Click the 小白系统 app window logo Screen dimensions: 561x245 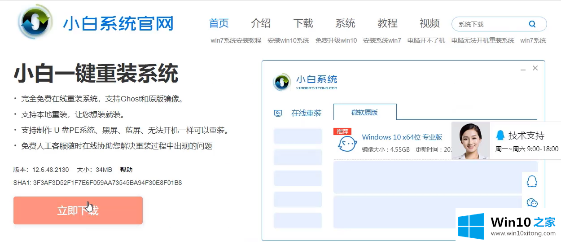tap(282, 82)
